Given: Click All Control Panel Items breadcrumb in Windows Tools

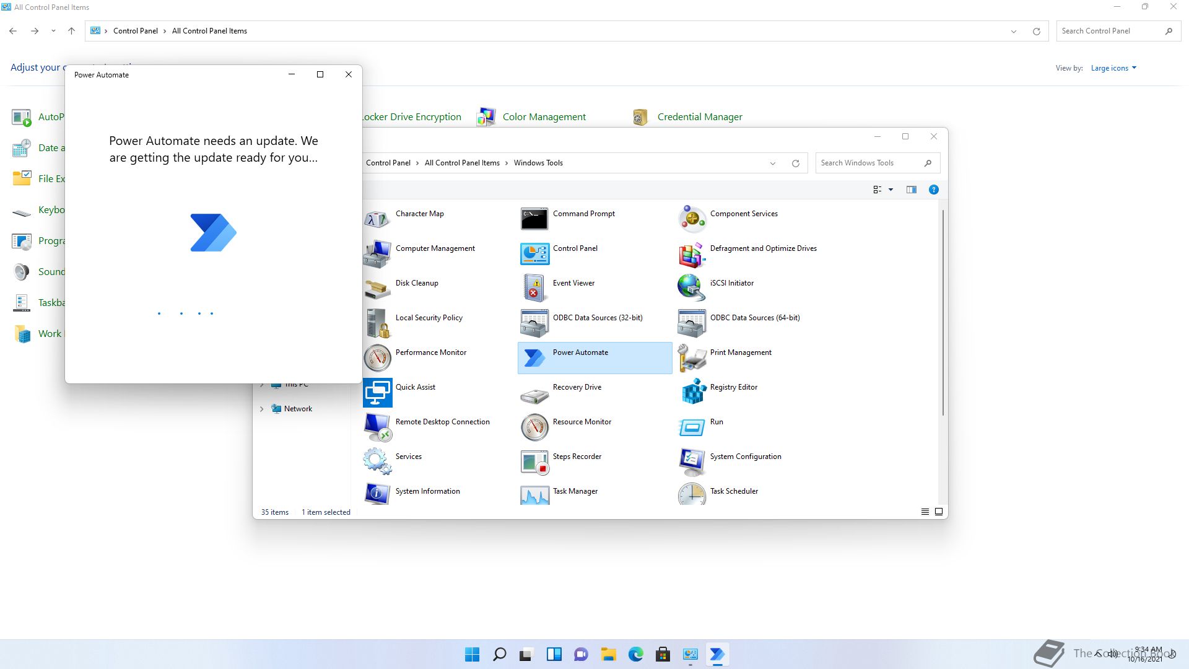Looking at the screenshot, I should [x=462, y=163].
